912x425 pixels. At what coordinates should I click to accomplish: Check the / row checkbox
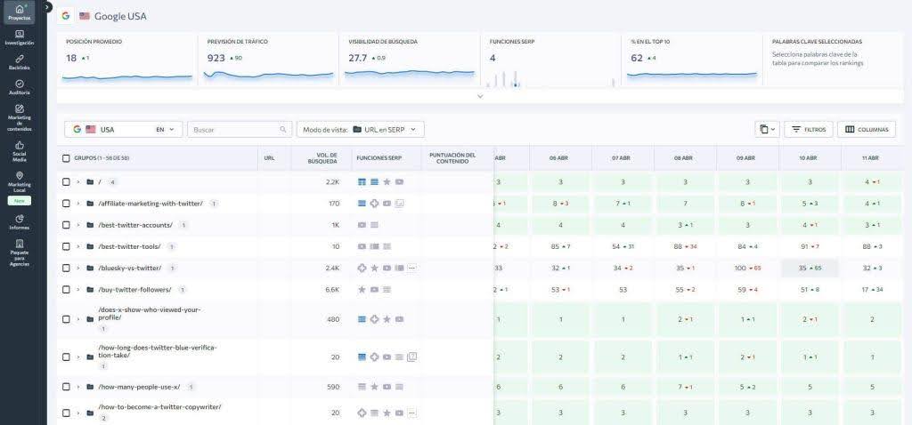(x=66, y=181)
